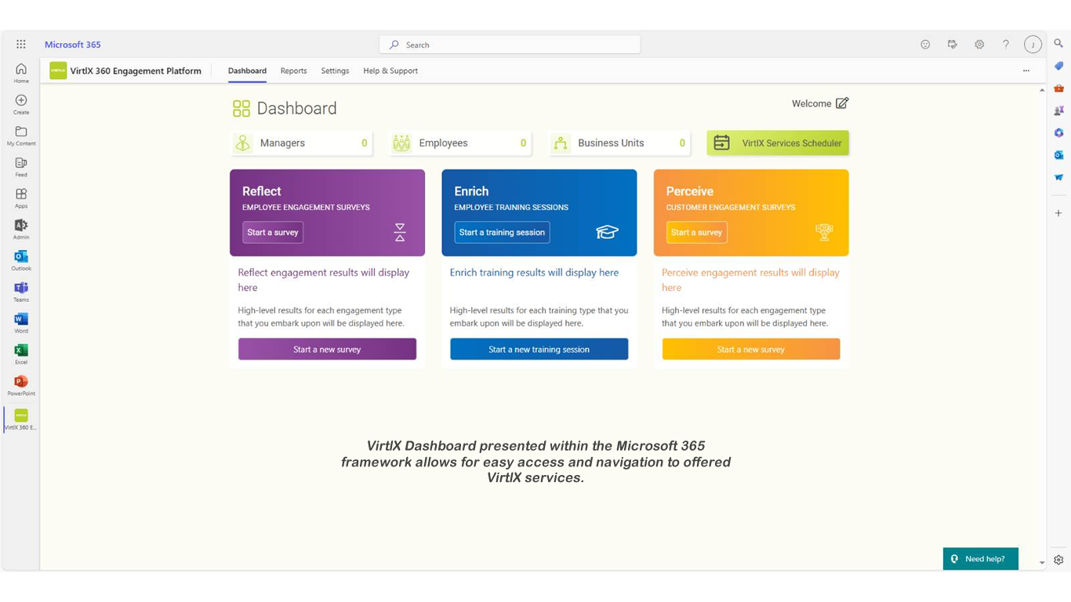Click the scrollbar down arrow
The image size is (1071, 602).
coord(1042,563)
